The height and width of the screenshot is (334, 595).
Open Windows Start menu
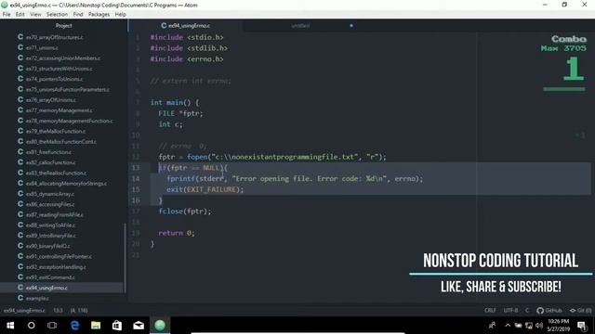click(10, 326)
